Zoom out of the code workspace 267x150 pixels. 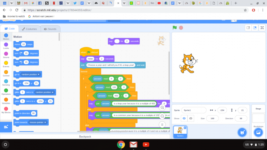click(x=162, y=116)
